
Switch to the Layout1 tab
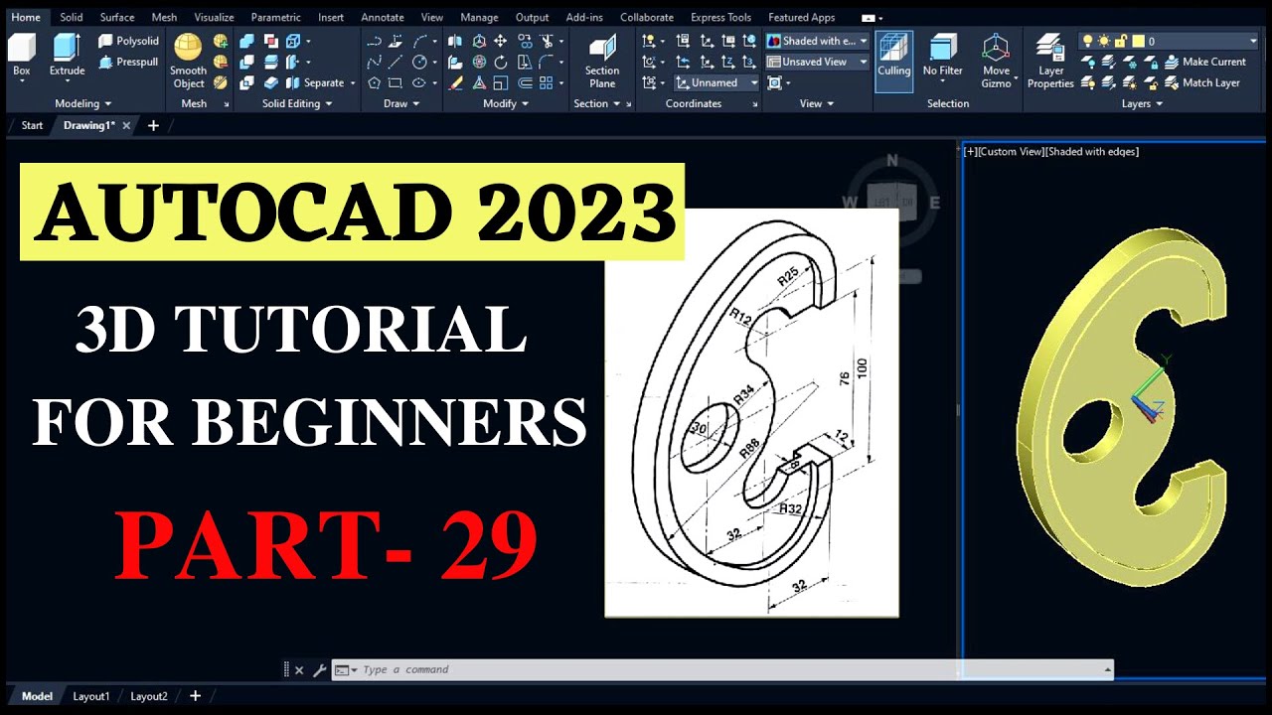tap(91, 696)
